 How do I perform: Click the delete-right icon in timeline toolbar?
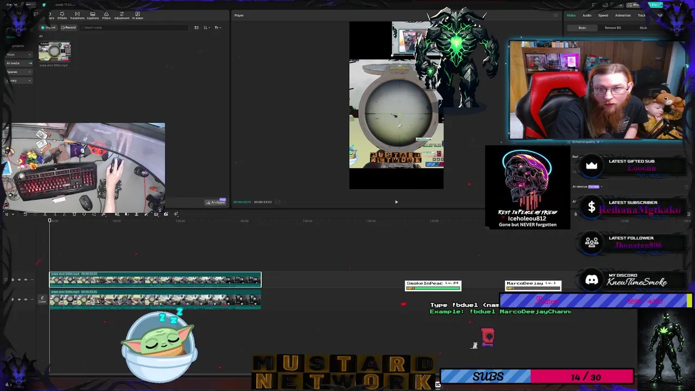point(64,214)
